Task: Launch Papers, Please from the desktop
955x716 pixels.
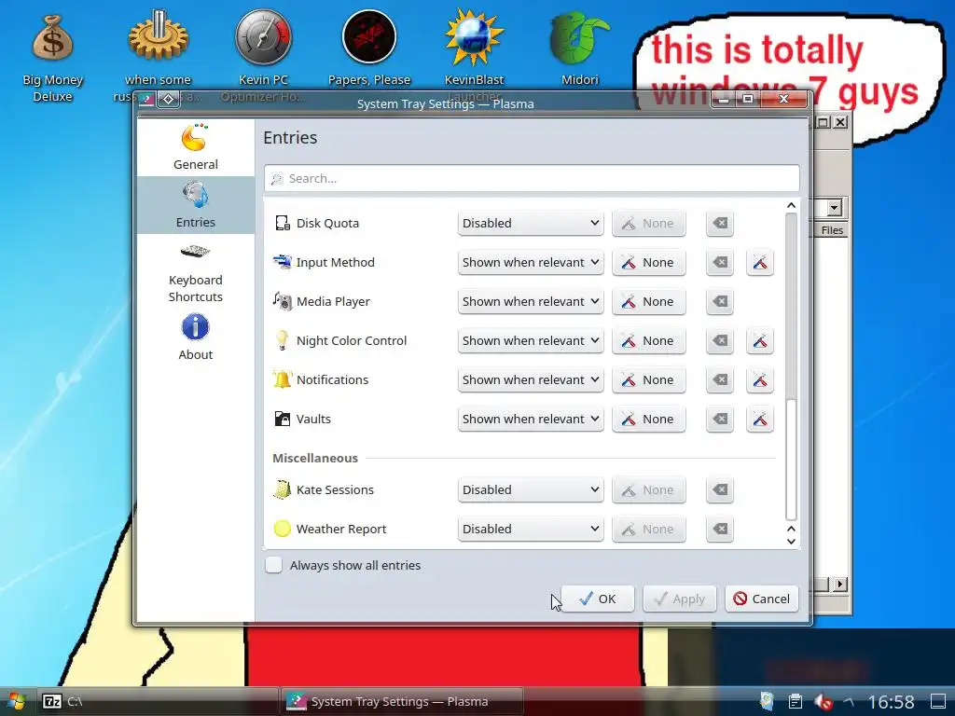Action: pyautogui.click(x=369, y=48)
